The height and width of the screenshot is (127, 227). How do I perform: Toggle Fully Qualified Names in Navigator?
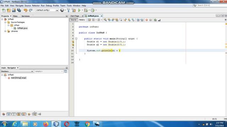(29, 114)
